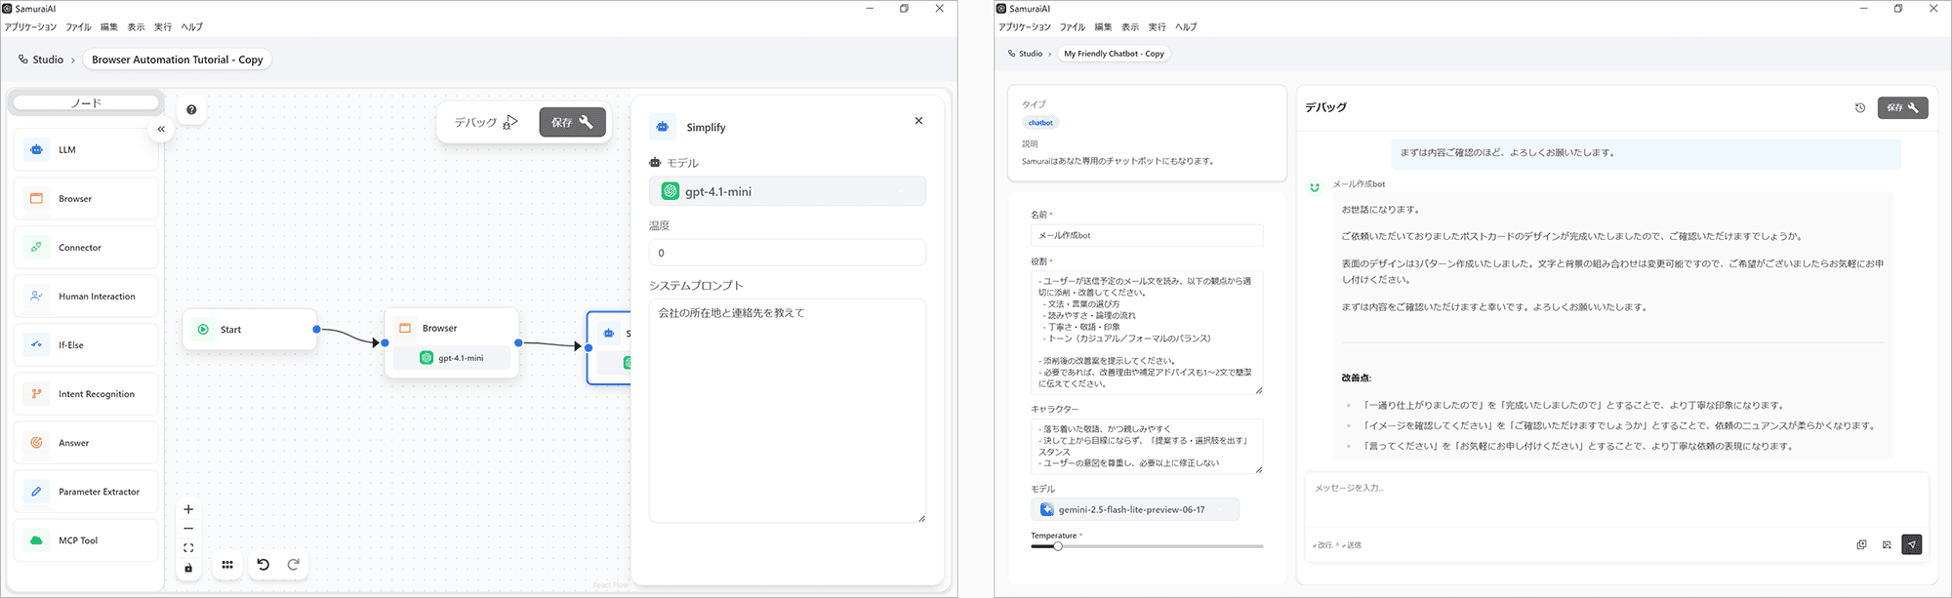Click the デバッグ button above the canvas
Viewport: 1952px width, 598px height.
485,122
